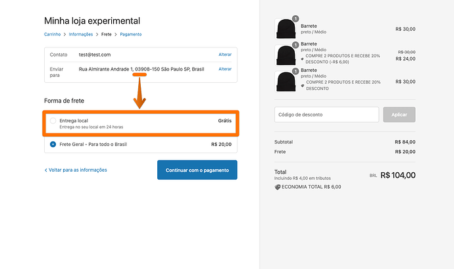Select the Entrega local shipping option

pos(53,121)
